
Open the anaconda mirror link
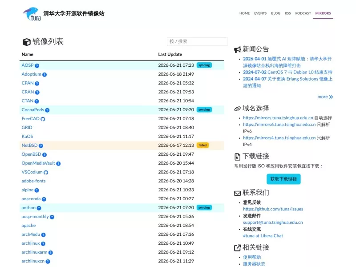pyautogui.click(x=31, y=198)
